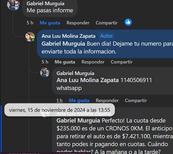
Task: Share the "Me pasas informe" comment
Action: coord(107,23)
